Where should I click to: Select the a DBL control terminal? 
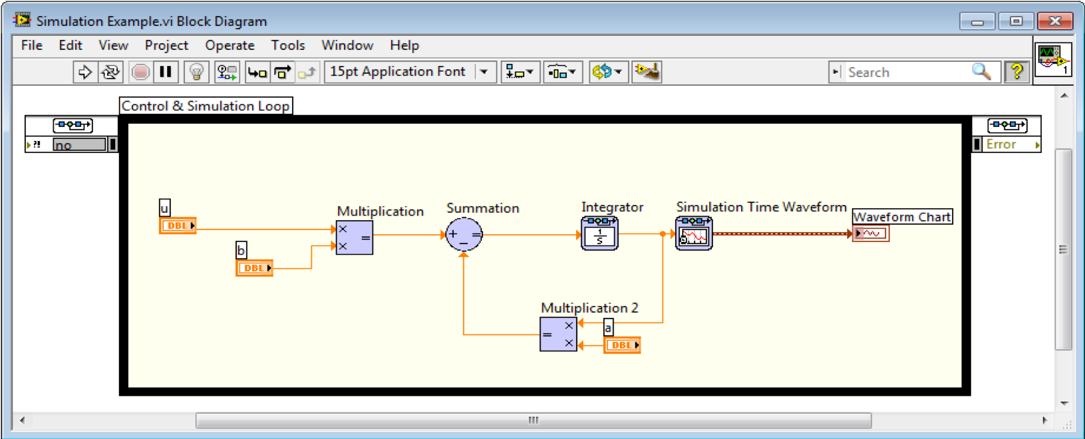pos(622,345)
